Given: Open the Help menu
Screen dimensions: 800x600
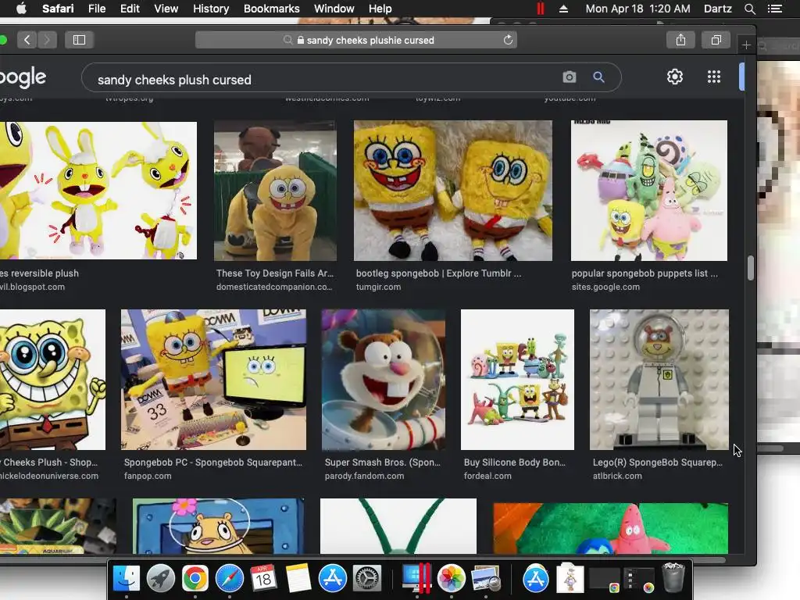Looking at the screenshot, I should (380, 9).
